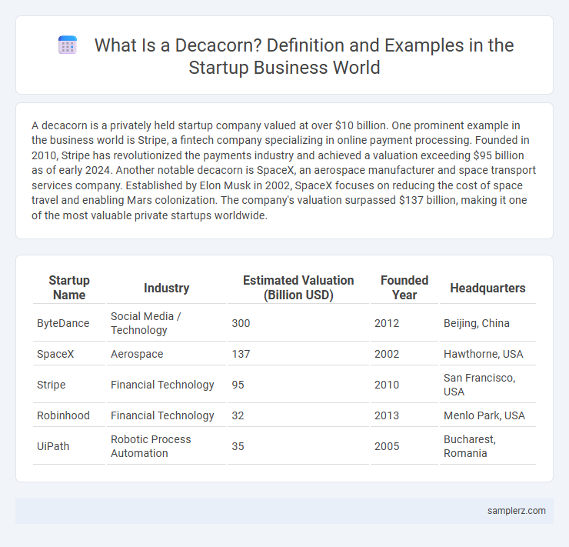Click the Hawthorne, USA cell
The height and width of the screenshot is (547, 569).
click(487, 354)
